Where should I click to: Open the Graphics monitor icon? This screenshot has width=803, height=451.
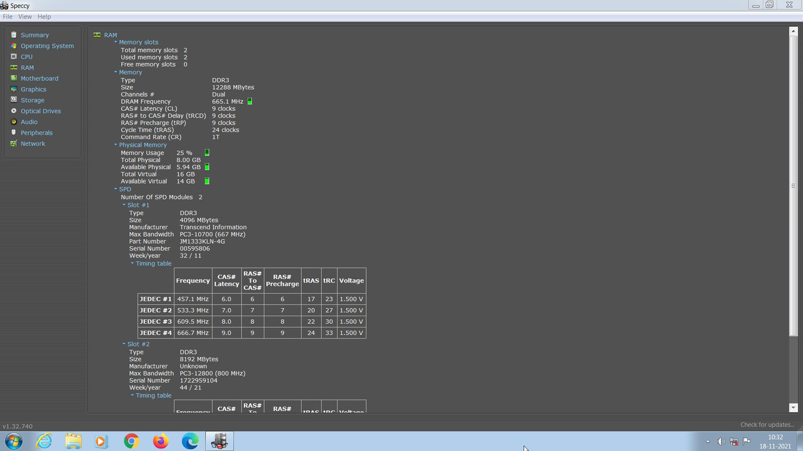[x=14, y=89]
